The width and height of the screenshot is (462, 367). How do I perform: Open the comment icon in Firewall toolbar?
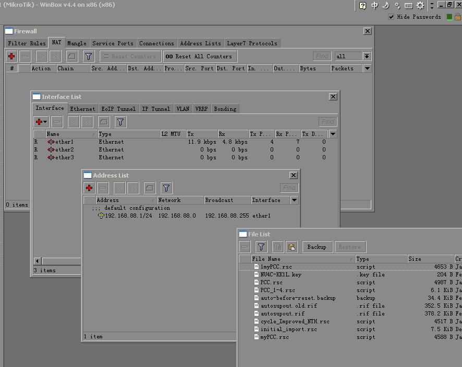pyautogui.click(x=71, y=56)
